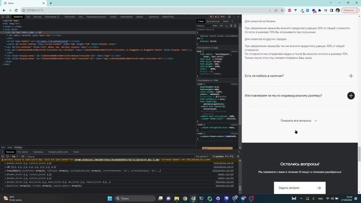Screen dimensions: 361x203
Task: Select the Стили styles sidebar tab
Action: (201, 21)
